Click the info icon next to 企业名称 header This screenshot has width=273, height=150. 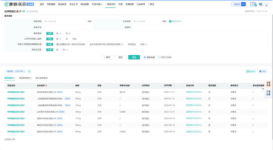pos(46,85)
